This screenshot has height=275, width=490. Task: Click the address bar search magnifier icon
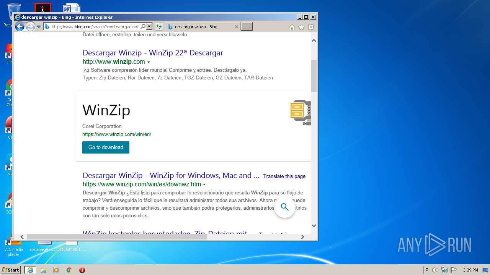[143, 26]
